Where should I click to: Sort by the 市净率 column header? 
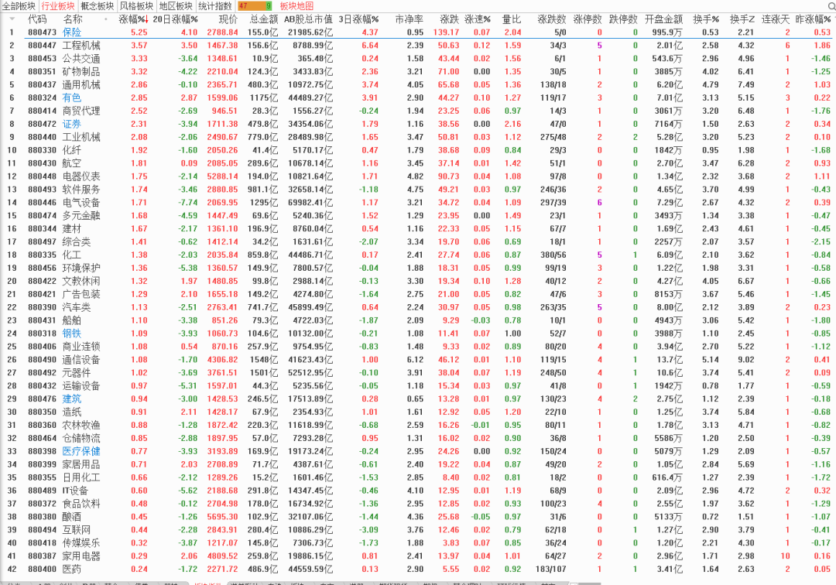(409, 19)
